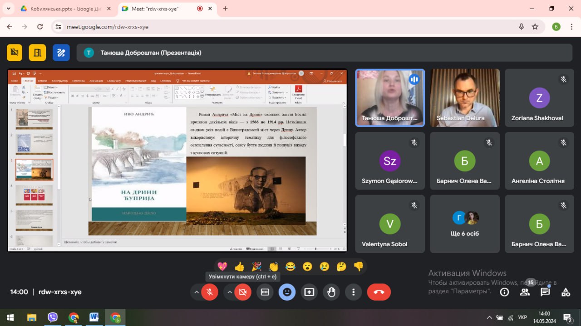Viewport: 581px width, 326px height.
Task: Raise your hand in the meeting
Action: pos(331,292)
